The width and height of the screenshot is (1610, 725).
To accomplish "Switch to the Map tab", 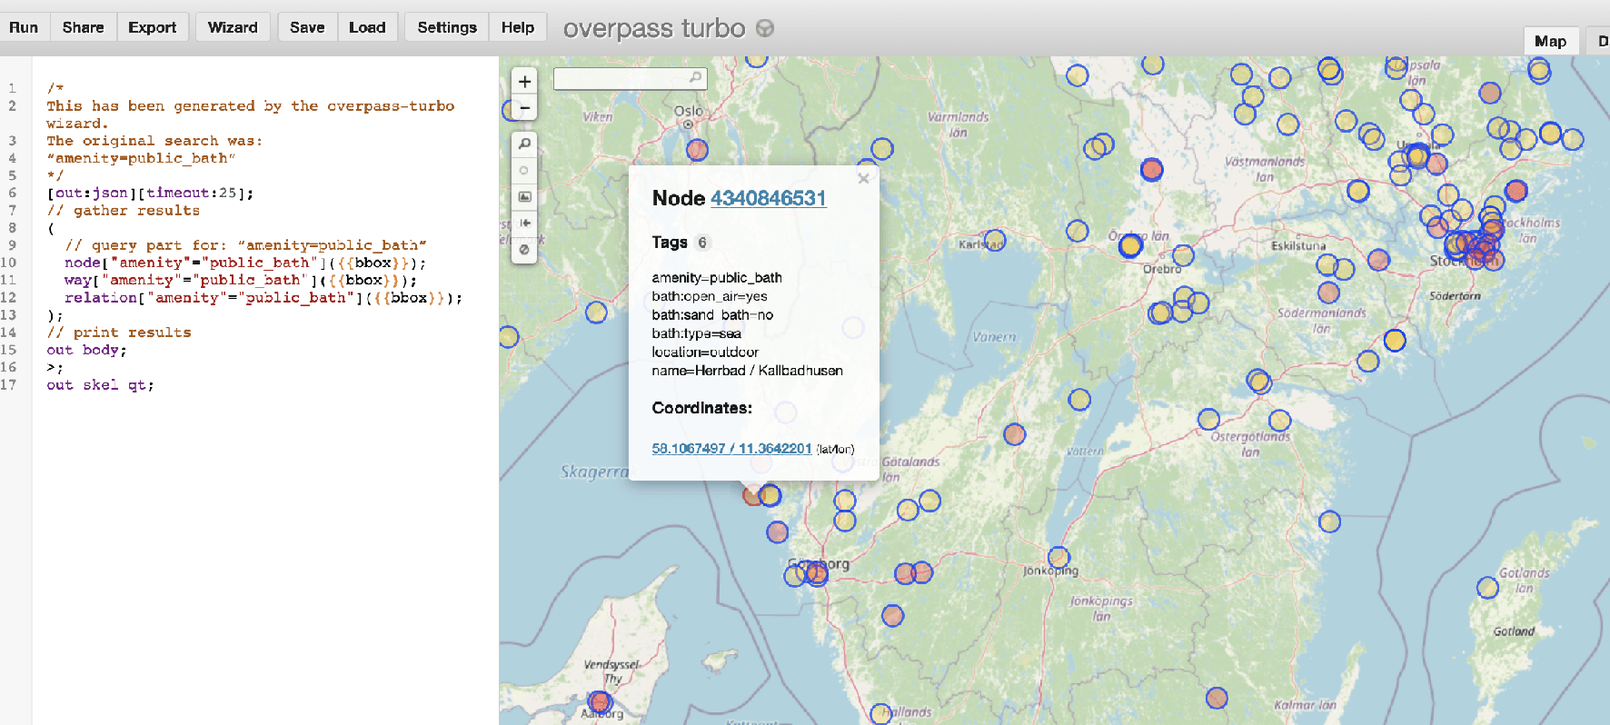I will (1550, 41).
